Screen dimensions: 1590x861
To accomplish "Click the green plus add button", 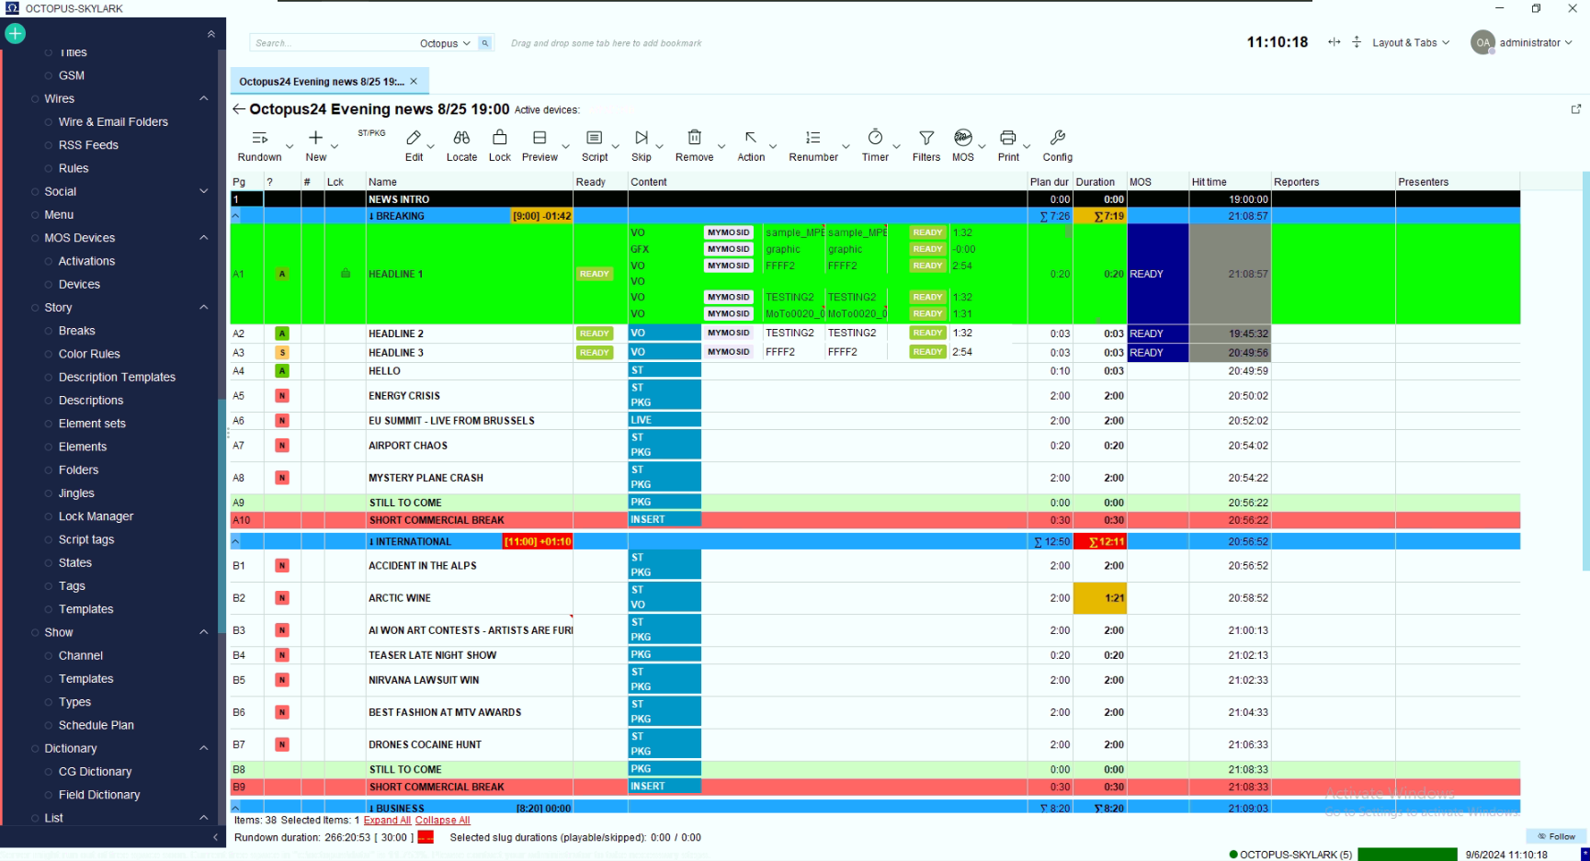I will tap(16, 34).
